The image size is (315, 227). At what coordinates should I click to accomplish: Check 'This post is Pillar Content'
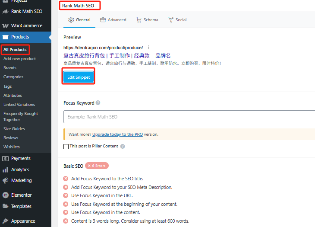tap(66, 147)
